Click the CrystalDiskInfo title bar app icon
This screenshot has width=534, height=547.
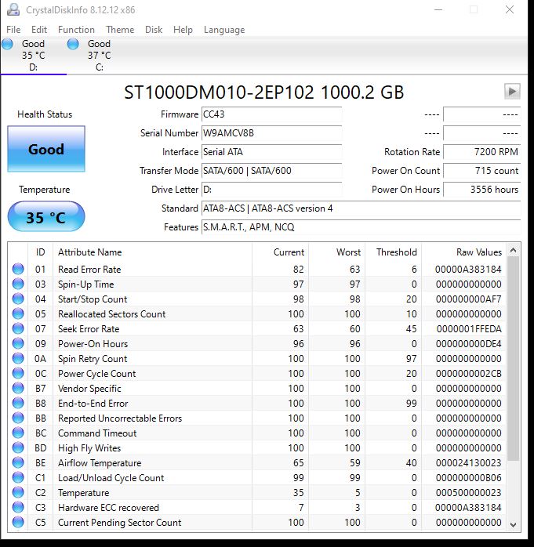click(x=13, y=9)
